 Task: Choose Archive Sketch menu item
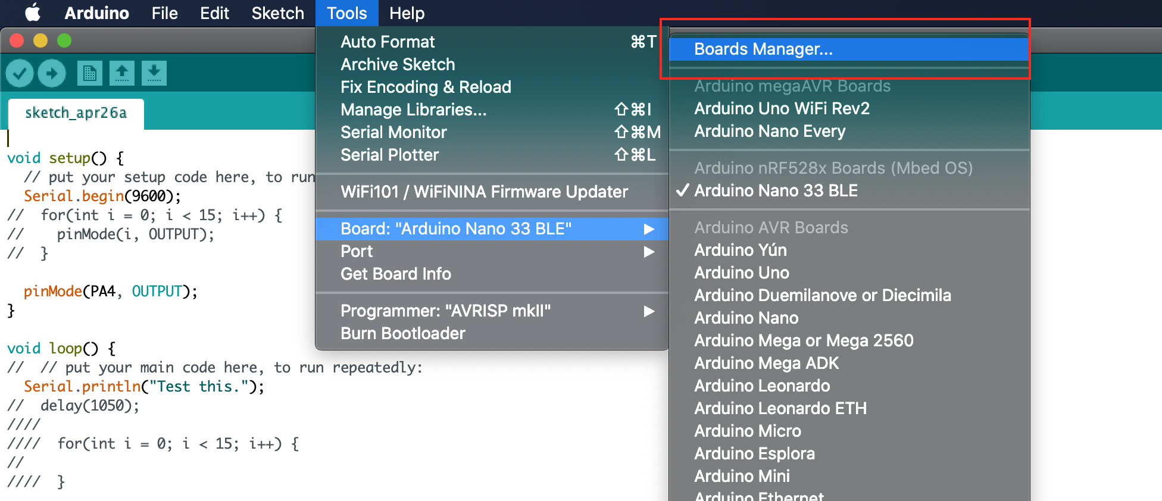click(492, 64)
